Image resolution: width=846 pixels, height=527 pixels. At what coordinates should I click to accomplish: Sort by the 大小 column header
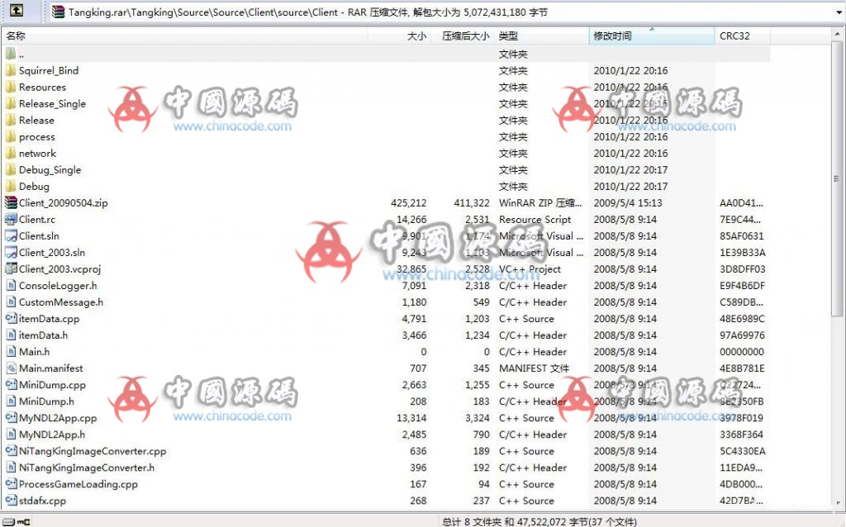(x=400, y=36)
